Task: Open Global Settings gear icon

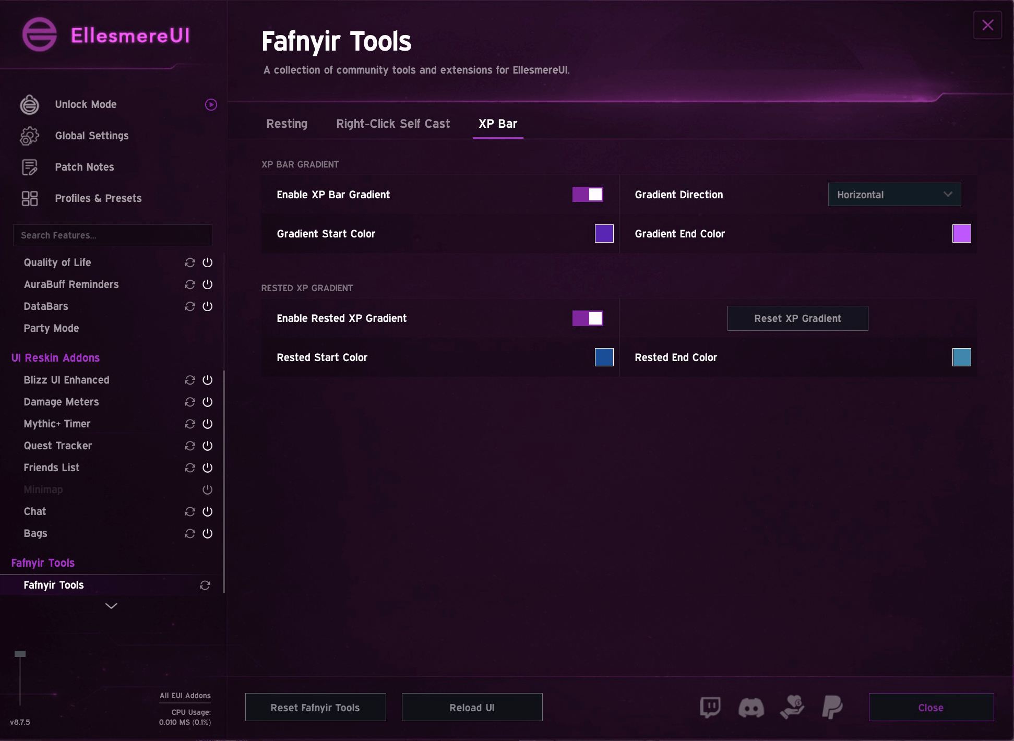Action: click(x=30, y=136)
